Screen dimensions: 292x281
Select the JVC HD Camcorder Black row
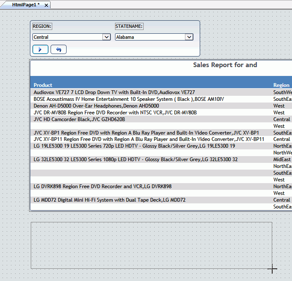click(161, 119)
